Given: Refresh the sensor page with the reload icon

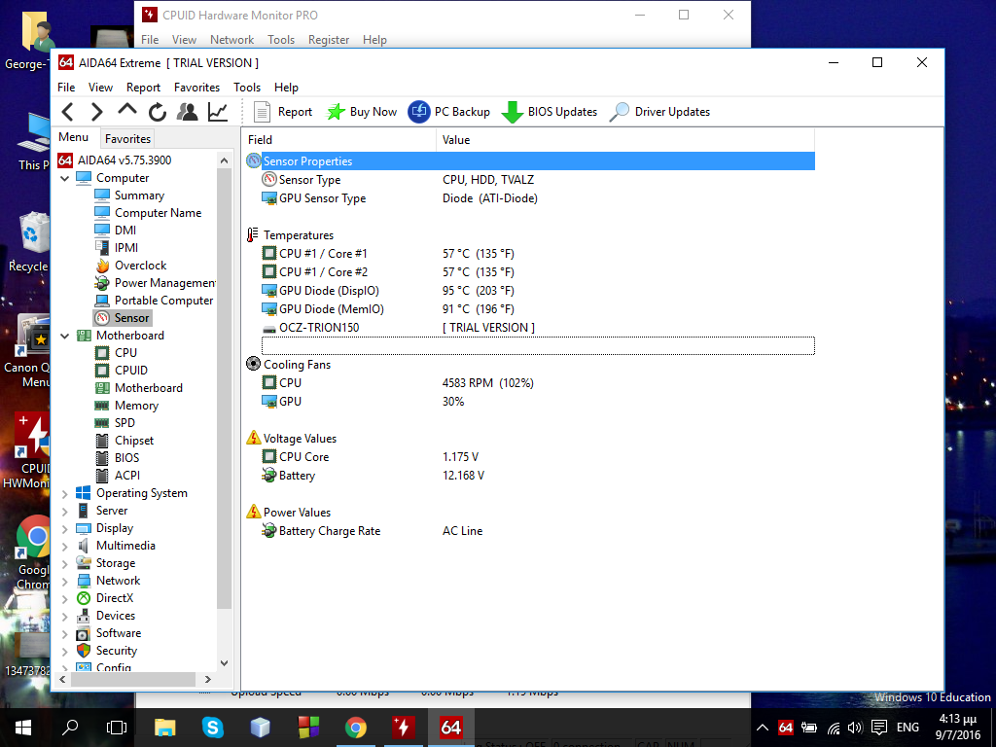Looking at the screenshot, I should [158, 113].
